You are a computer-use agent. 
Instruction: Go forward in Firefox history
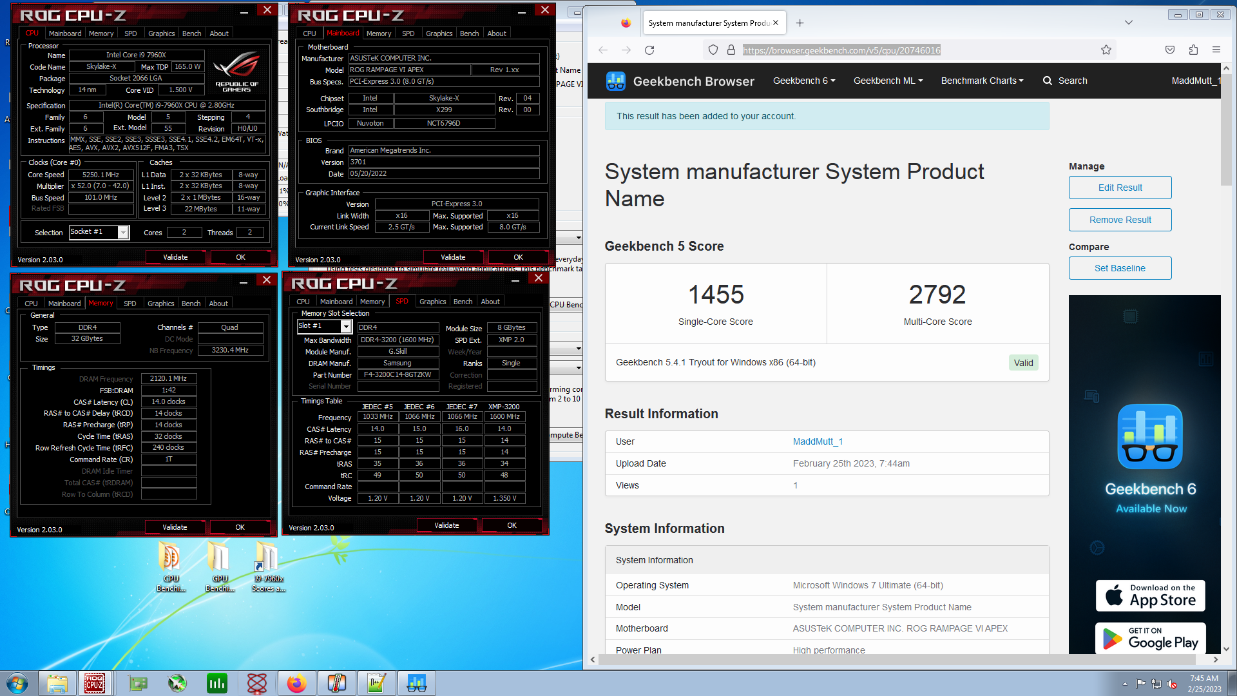point(626,50)
